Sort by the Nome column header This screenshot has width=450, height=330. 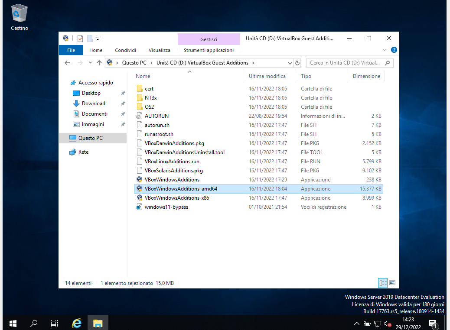coord(143,76)
